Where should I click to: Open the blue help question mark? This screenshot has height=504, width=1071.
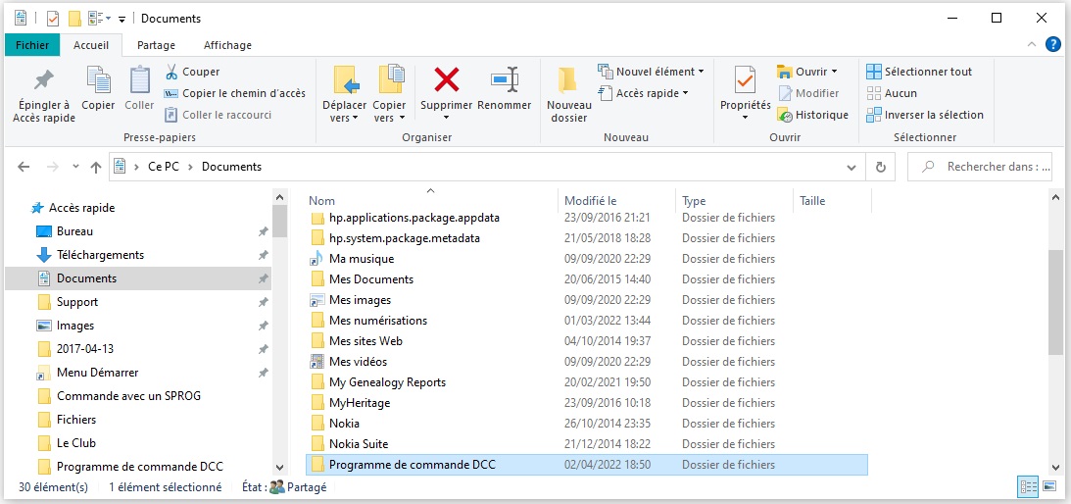tap(1054, 45)
